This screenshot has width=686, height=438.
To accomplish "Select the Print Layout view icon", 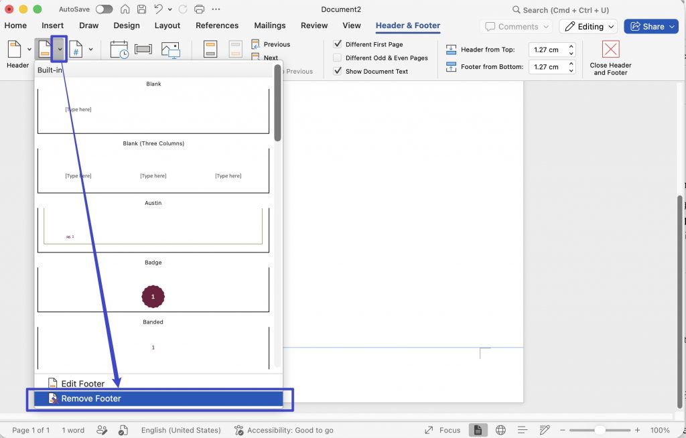I will tap(478, 430).
